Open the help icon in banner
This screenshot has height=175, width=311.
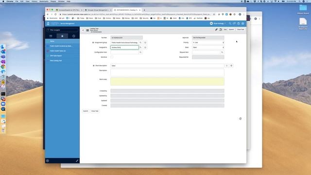point(239,23)
